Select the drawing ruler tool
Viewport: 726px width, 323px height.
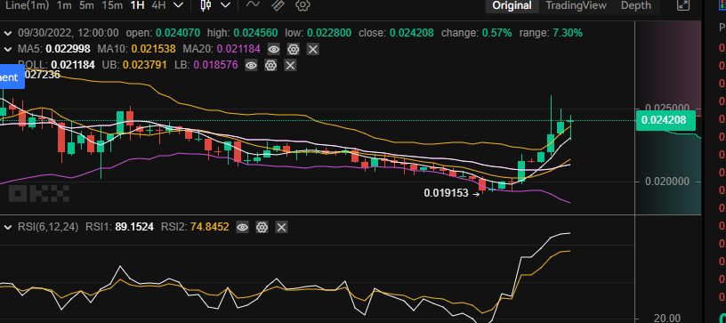(278, 5)
